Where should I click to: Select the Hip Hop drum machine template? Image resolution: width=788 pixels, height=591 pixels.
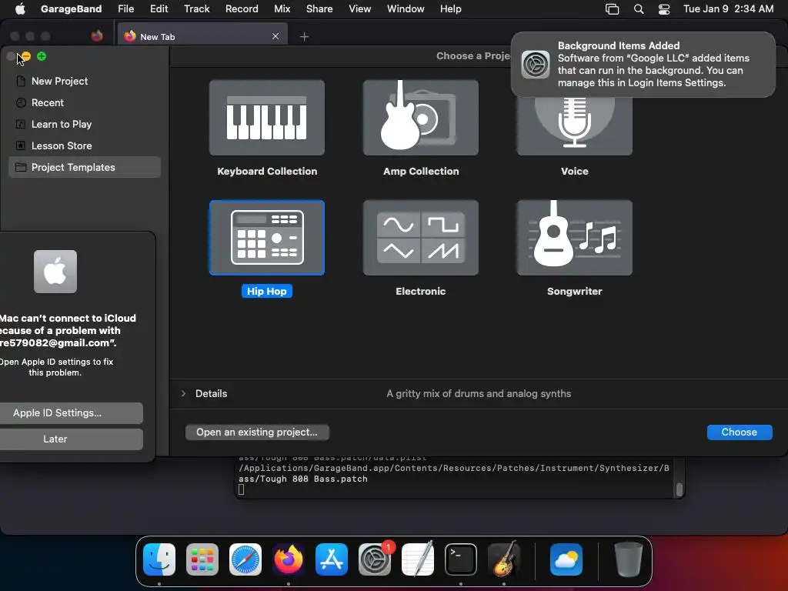click(x=267, y=238)
